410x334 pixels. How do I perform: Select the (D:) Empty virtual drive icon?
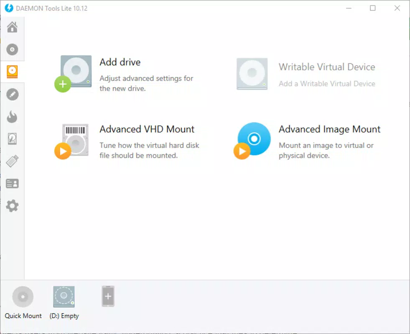[x=64, y=297]
